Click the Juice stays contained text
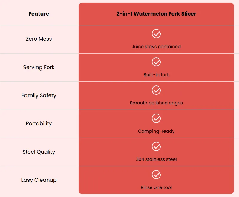239x197 pixels. (156, 47)
